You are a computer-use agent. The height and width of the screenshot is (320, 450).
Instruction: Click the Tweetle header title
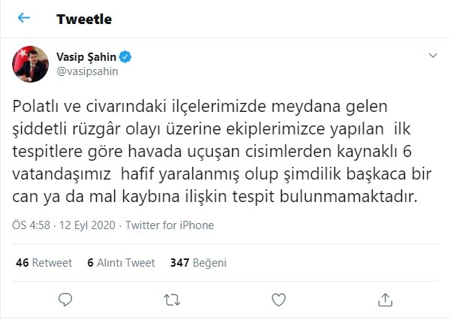click(x=84, y=20)
